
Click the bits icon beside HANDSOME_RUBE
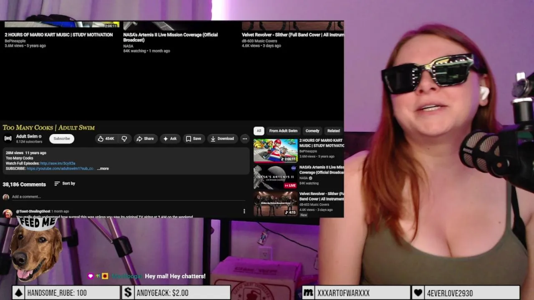pyautogui.click(x=18, y=293)
